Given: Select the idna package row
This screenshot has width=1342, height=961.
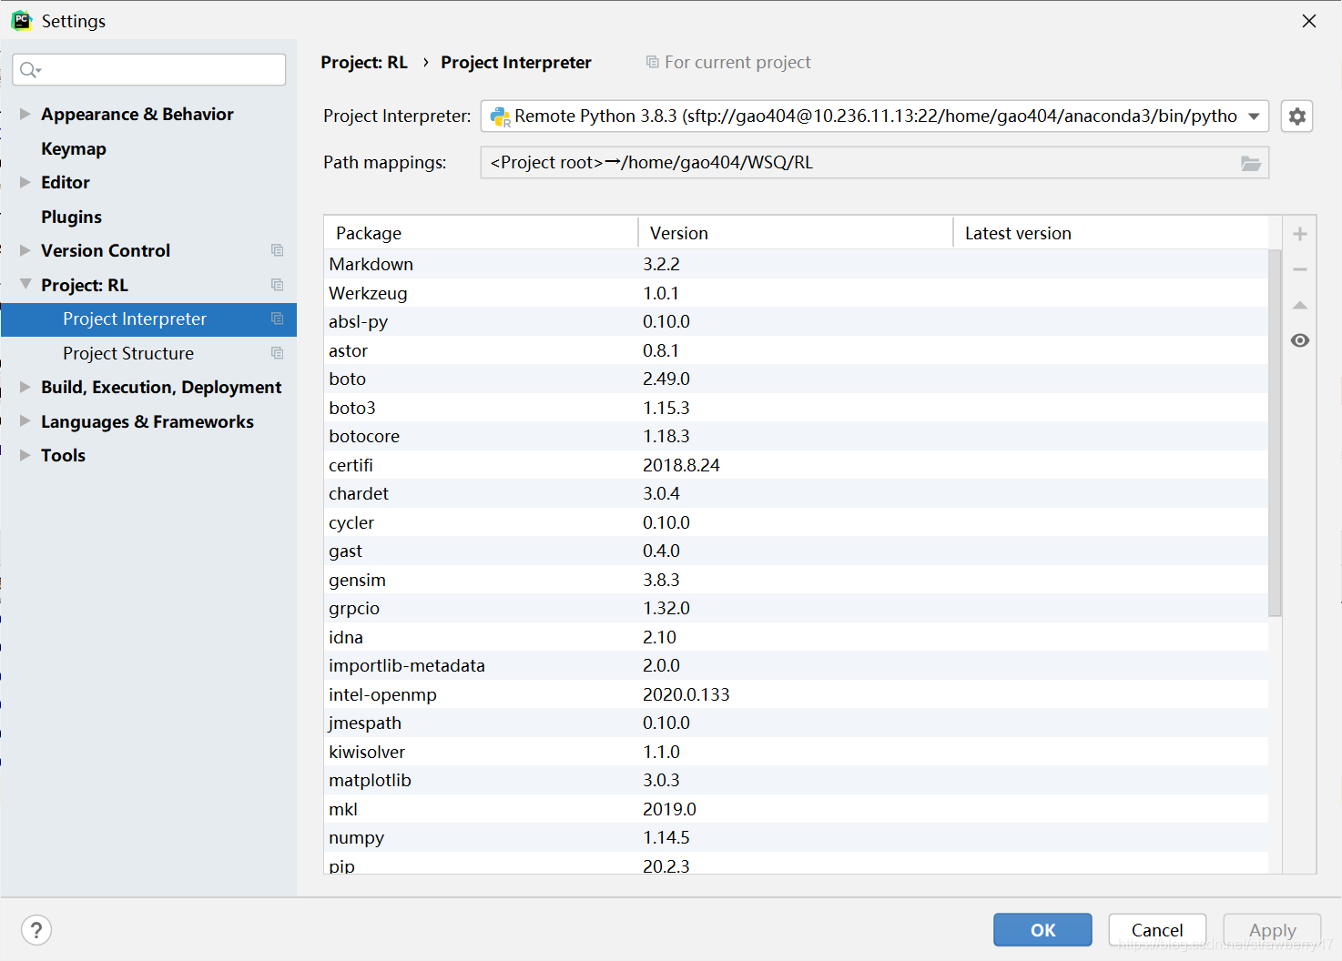Looking at the screenshot, I should pyautogui.click(x=796, y=637).
